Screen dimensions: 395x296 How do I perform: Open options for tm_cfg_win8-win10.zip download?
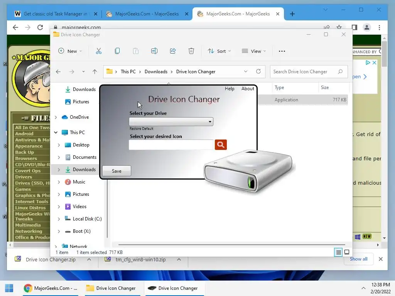(x=179, y=259)
